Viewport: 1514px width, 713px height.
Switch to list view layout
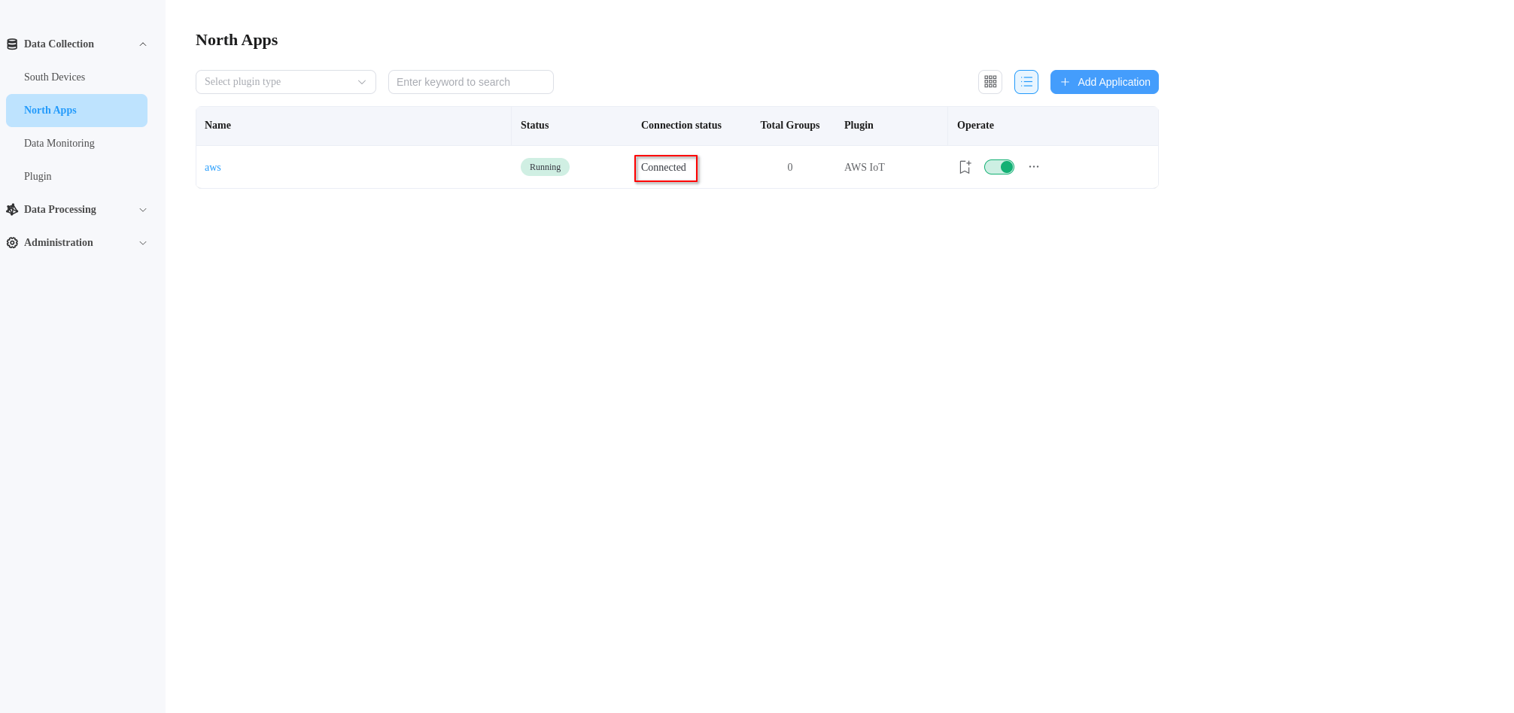point(1026,81)
